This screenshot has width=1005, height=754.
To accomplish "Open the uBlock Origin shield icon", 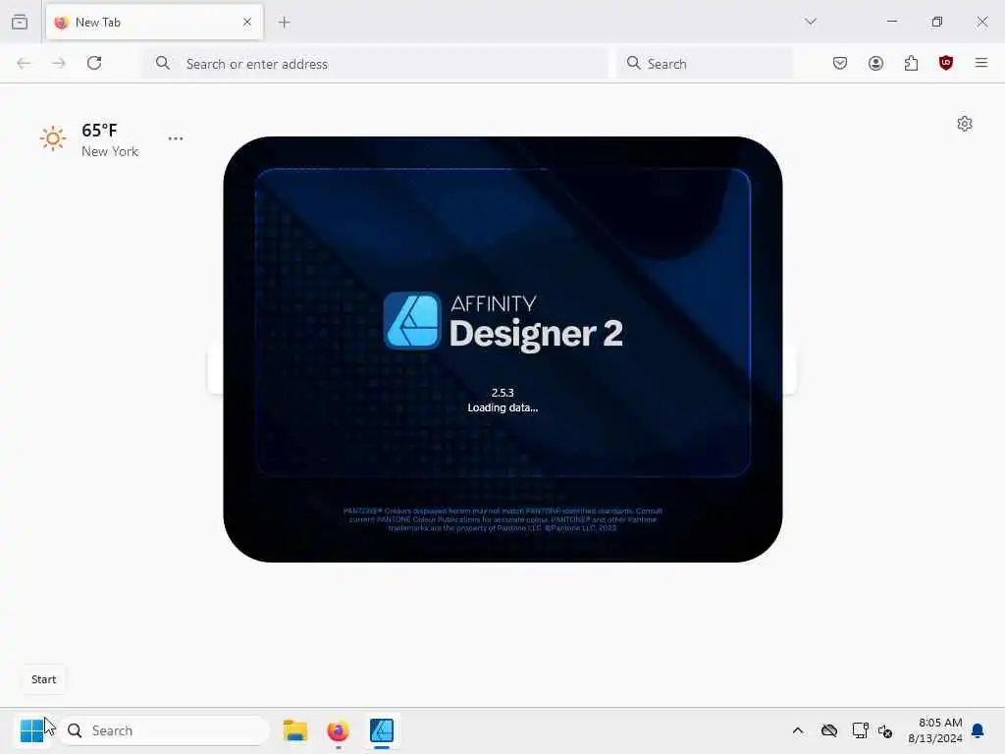I will point(946,63).
